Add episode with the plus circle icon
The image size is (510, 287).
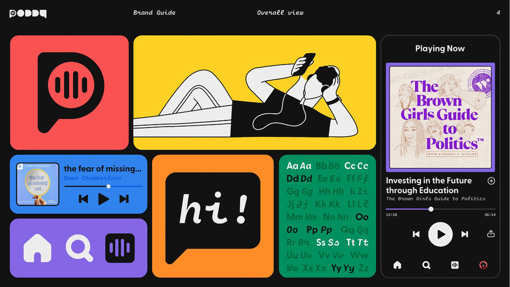[x=491, y=181]
